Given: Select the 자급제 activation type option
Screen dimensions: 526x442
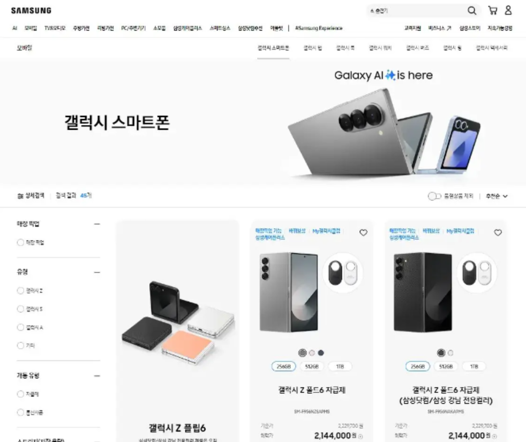Looking at the screenshot, I should coord(21,394).
